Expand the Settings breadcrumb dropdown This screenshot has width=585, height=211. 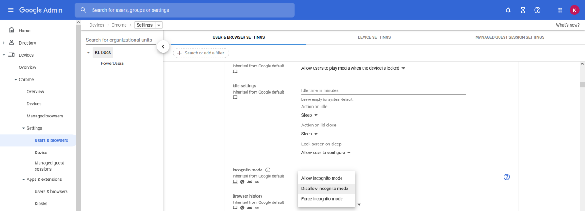coord(159,25)
